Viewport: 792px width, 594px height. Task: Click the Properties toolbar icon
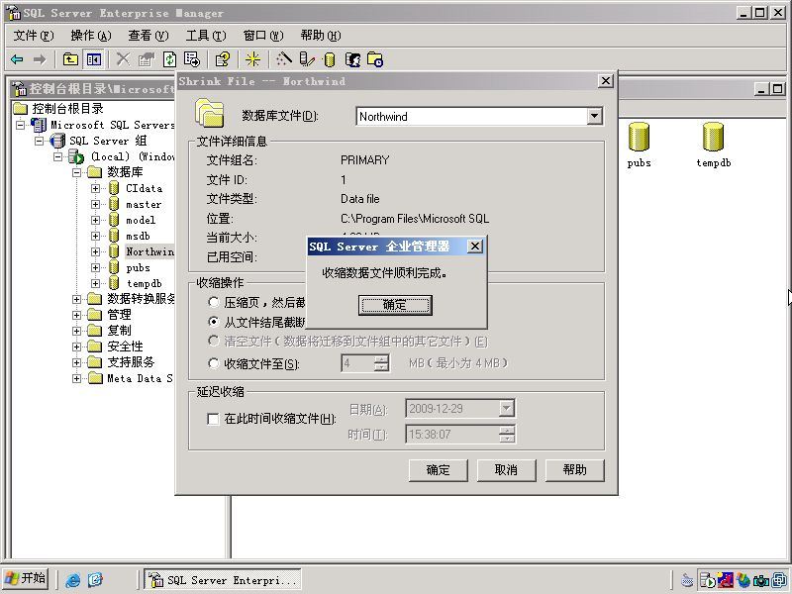pyautogui.click(x=146, y=59)
